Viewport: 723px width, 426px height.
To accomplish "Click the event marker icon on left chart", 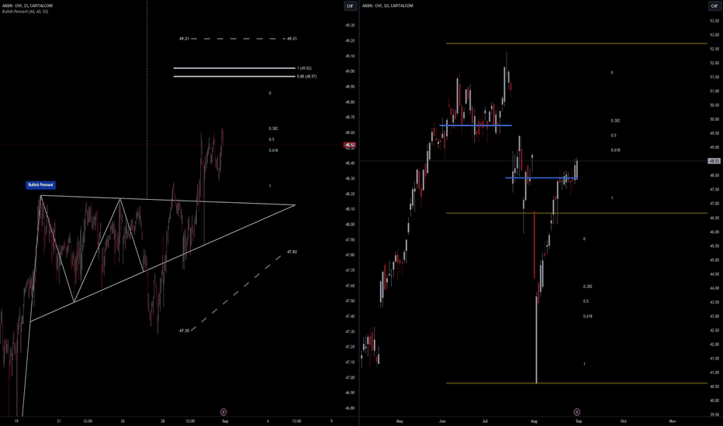I will click(x=223, y=412).
